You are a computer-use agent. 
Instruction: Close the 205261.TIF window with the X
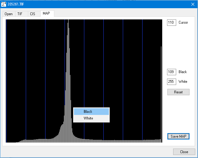pos(193,4)
